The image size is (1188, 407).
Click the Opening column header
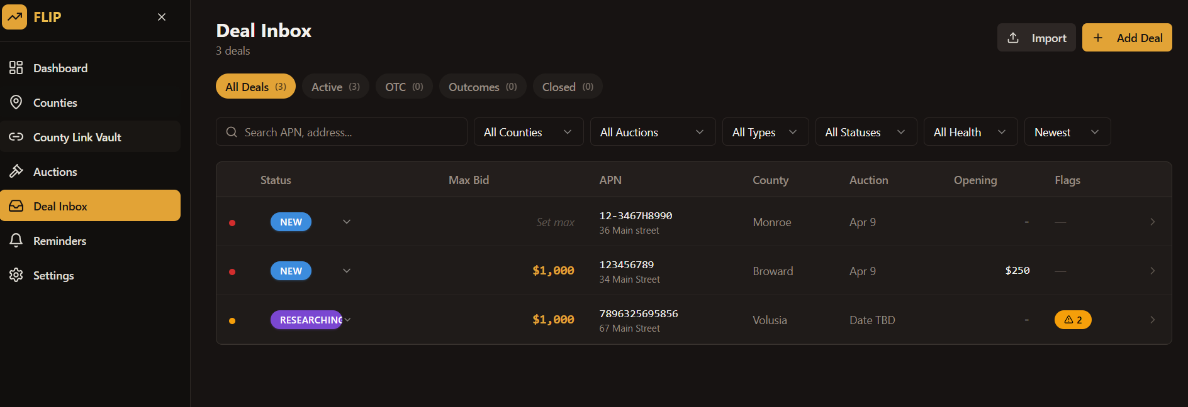click(x=975, y=180)
